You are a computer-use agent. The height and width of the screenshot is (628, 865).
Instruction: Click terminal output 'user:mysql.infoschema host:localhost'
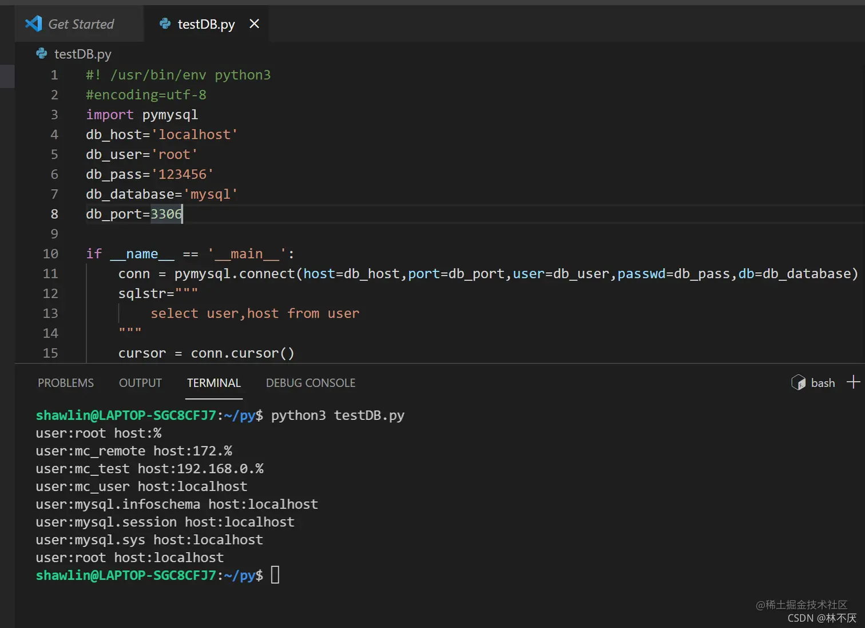pyautogui.click(x=177, y=504)
